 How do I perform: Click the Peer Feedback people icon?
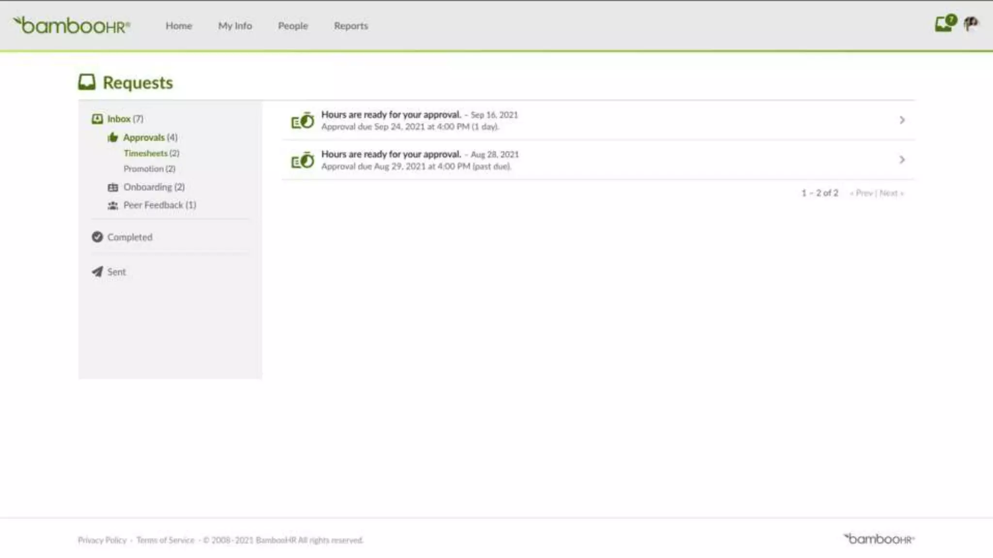[x=112, y=205]
